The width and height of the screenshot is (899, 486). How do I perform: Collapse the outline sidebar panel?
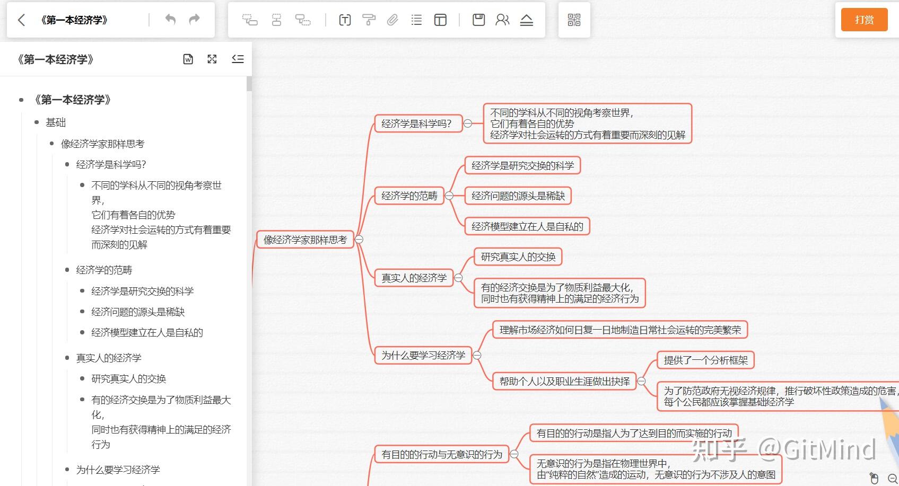[x=238, y=59]
